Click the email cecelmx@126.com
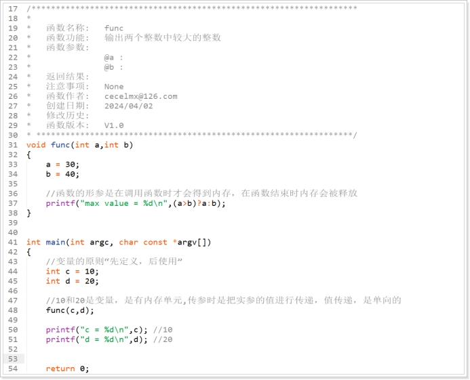The width and height of the screenshot is (470, 380). (x=141, y=96)
